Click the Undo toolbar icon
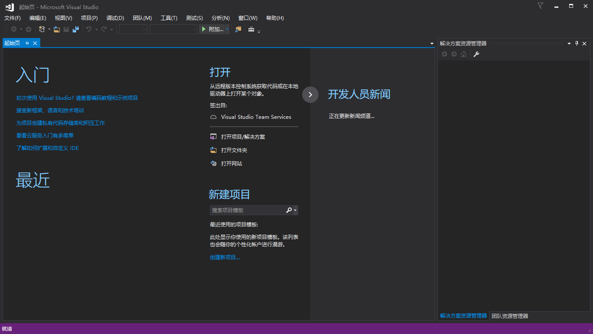The image size is (593, 334). click(89, 29)
